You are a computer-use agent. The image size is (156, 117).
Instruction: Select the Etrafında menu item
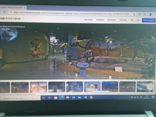coord(111,20)
